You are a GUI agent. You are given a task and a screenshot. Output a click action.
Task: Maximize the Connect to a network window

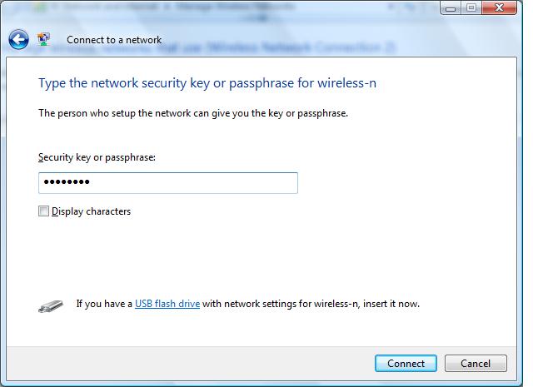pyautogui.click(x=471, y=7)
